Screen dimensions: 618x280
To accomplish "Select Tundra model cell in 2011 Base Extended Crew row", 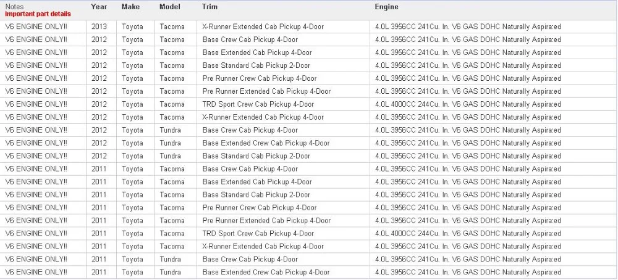I will [171, 272].
